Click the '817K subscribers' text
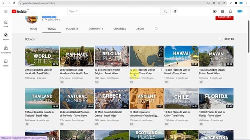The width and height of the screenshot is (250, 140). coord(51,19)
